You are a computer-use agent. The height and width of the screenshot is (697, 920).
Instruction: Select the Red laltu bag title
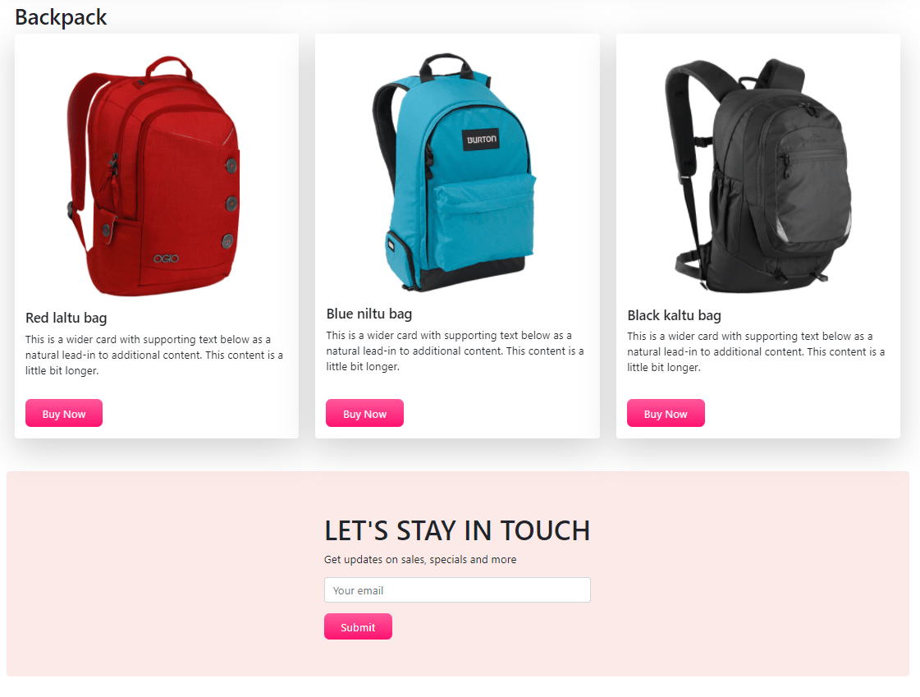click(x=66, y=318)
